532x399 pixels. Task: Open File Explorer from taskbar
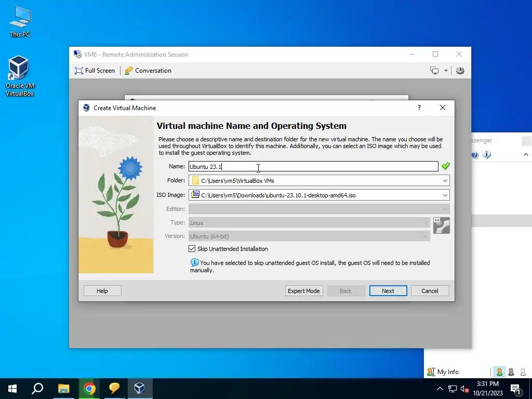pos(63,389)
